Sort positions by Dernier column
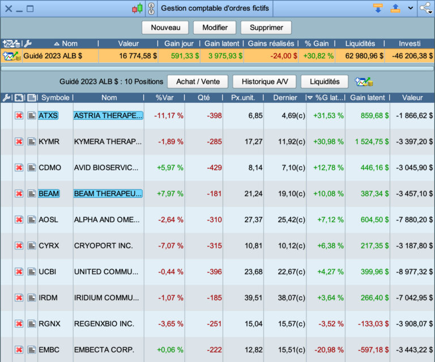Viewport: 435px width, 362px height. tap(285, 97)
